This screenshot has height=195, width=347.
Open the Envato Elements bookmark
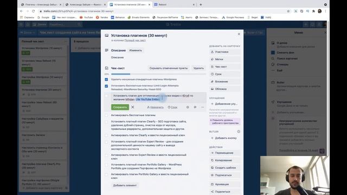pos(139,17)
